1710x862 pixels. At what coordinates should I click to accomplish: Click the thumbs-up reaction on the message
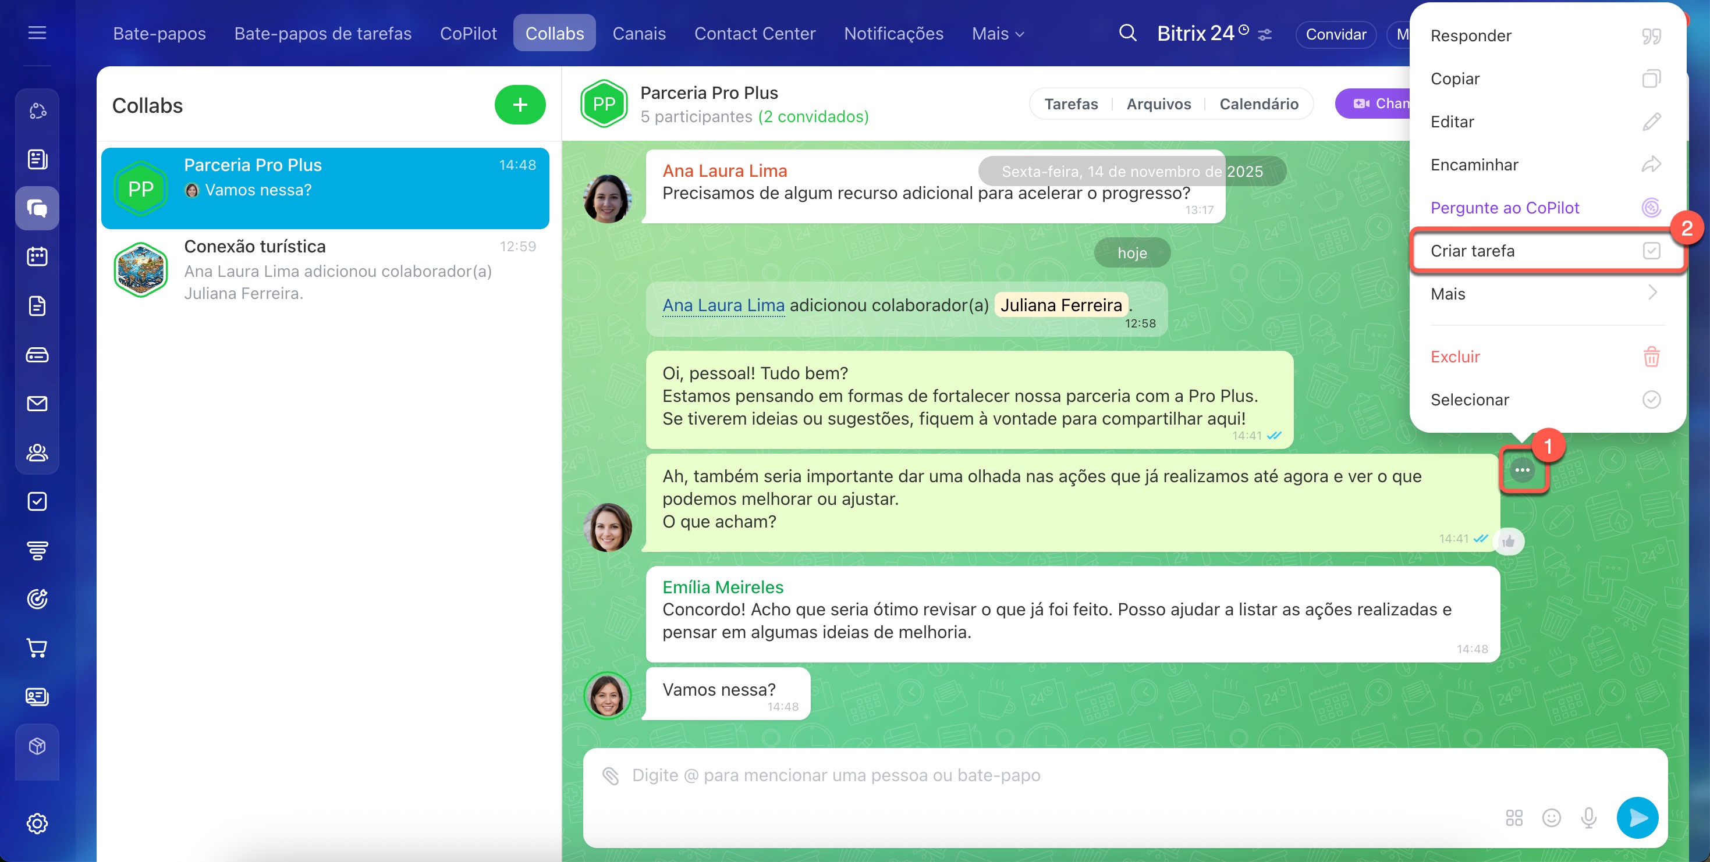(1508, 542)
